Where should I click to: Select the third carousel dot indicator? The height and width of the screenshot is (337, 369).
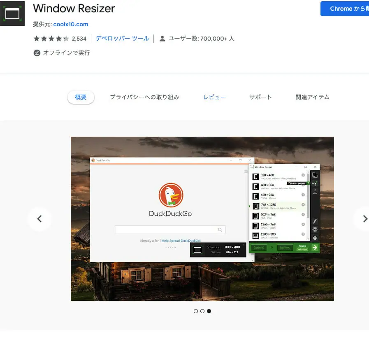click(x=209, y=311)
